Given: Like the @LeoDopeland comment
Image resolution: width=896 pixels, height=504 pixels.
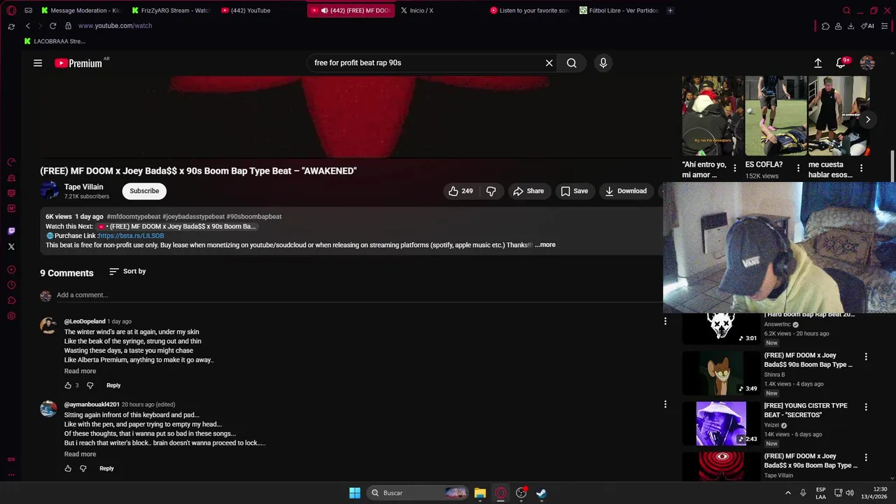Looking at the screenshot, I should pyautogui.click(x=68, y=386).
